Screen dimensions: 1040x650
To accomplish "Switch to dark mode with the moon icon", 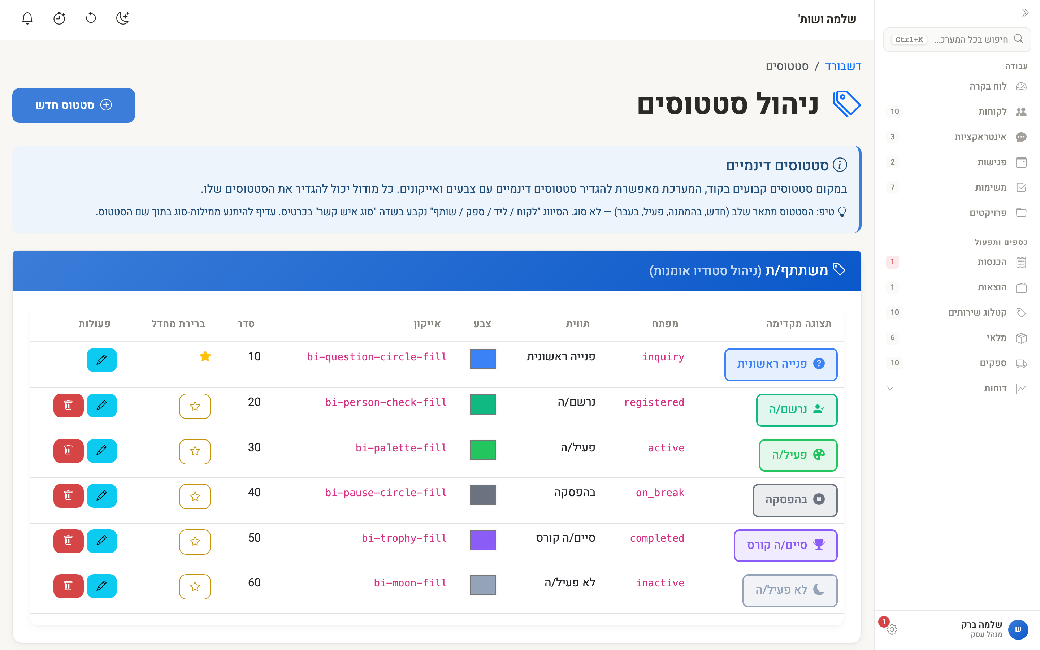I will point(123,18).
